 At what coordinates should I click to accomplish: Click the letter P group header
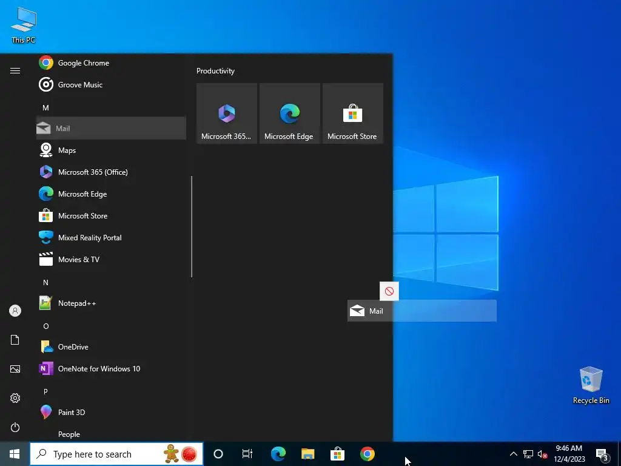click(45, 391)
